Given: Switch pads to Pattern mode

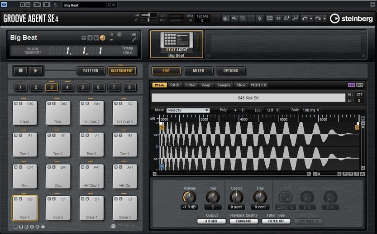Looking at the screenshot, I should [91, 71].
